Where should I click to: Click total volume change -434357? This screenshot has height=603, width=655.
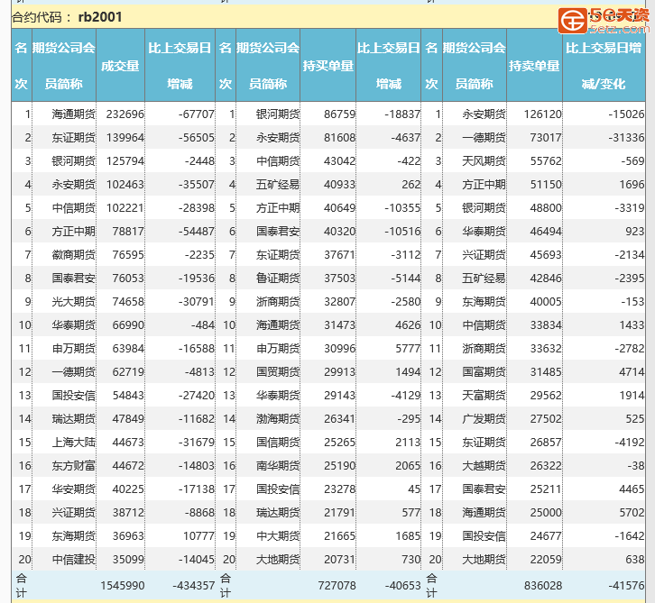point(194,586)
